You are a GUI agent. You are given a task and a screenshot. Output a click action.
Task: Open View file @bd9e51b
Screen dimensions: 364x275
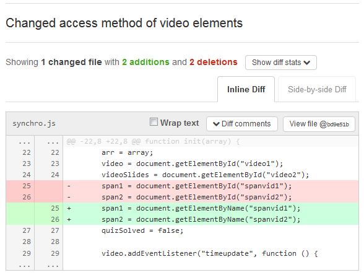point(319,124)
